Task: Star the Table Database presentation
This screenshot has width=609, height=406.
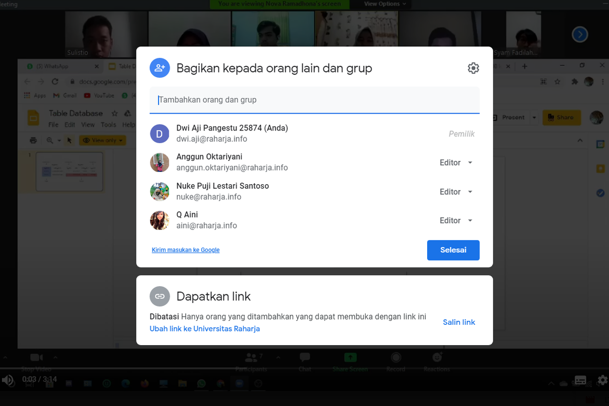Action: coord(115,113)
